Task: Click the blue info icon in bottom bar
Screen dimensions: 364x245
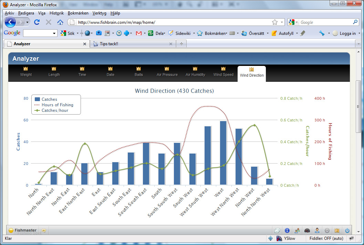Action: pos(287,231)
